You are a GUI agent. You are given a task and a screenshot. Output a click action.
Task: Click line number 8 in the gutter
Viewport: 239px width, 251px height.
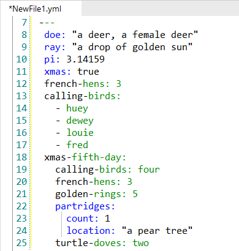click(25, 35)
